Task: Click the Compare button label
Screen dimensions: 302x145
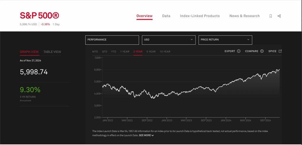Action: point(252,51)
